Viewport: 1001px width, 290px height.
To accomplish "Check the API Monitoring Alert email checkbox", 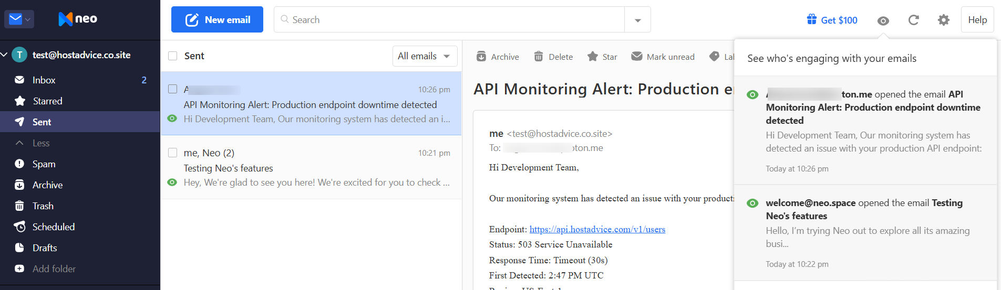I will (x=172, y=89).
